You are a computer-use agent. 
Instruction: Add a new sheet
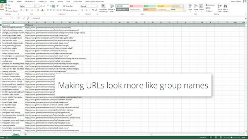[26, 134]
